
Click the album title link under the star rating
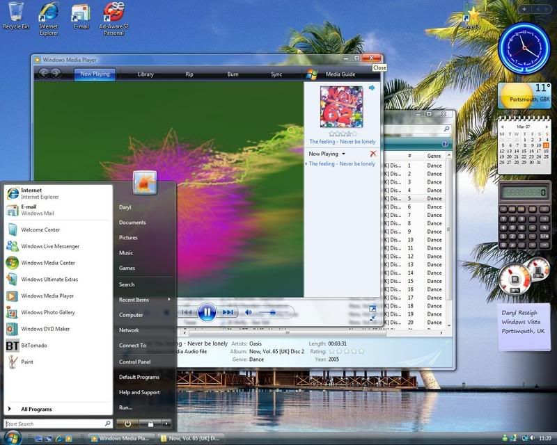pos(343,142)
